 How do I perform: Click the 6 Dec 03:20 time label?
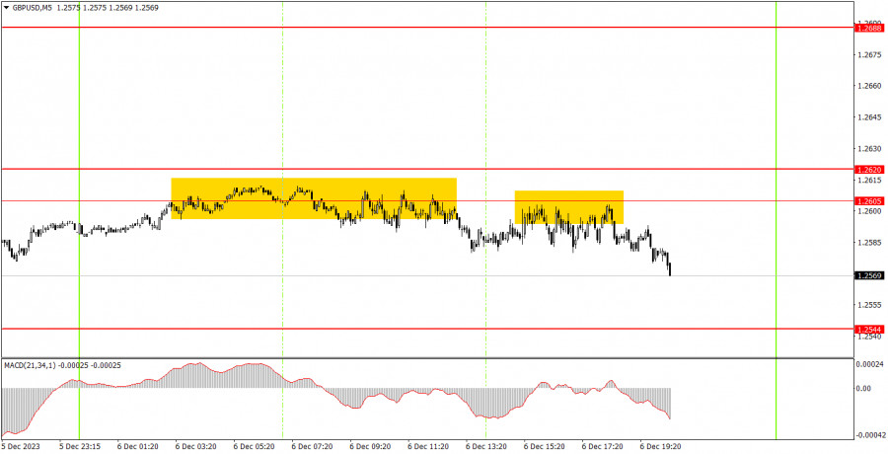[x=195, y=447]
